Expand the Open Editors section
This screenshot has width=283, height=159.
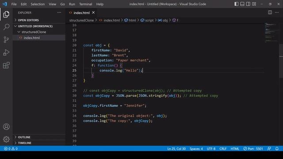(x=39, y=20)
